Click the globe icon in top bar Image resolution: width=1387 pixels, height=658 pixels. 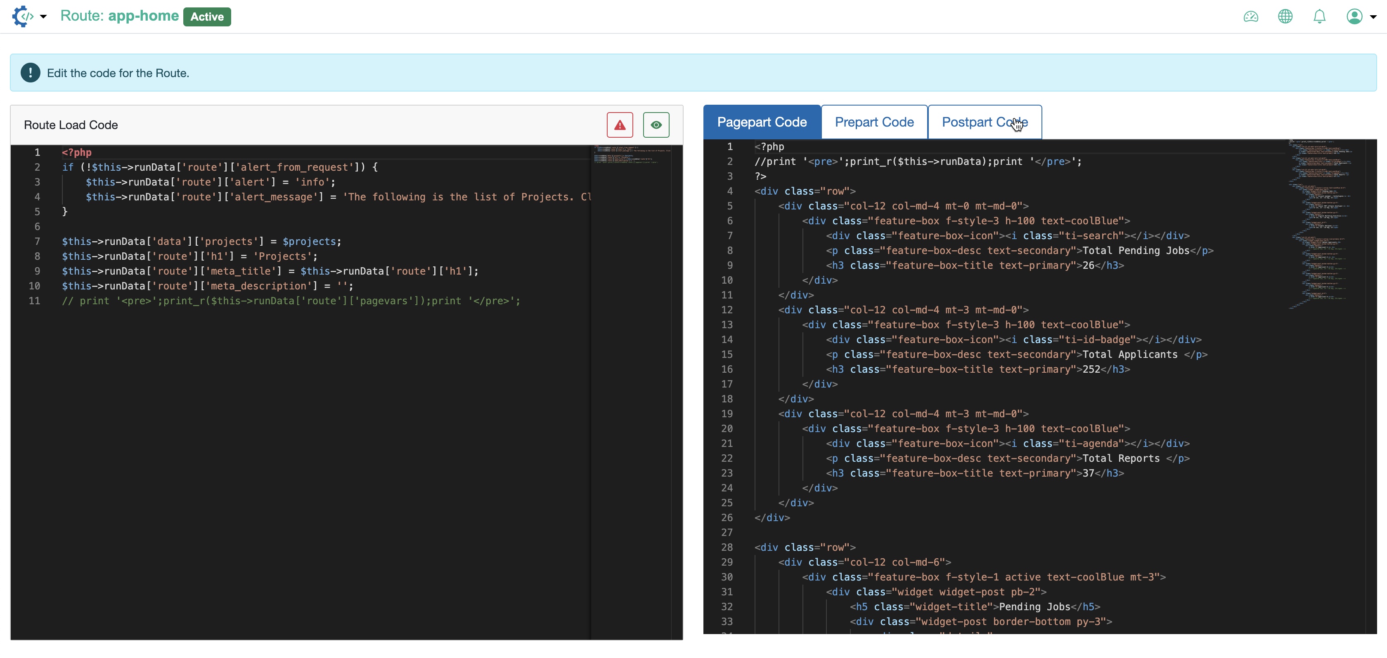click(1285, 16)
